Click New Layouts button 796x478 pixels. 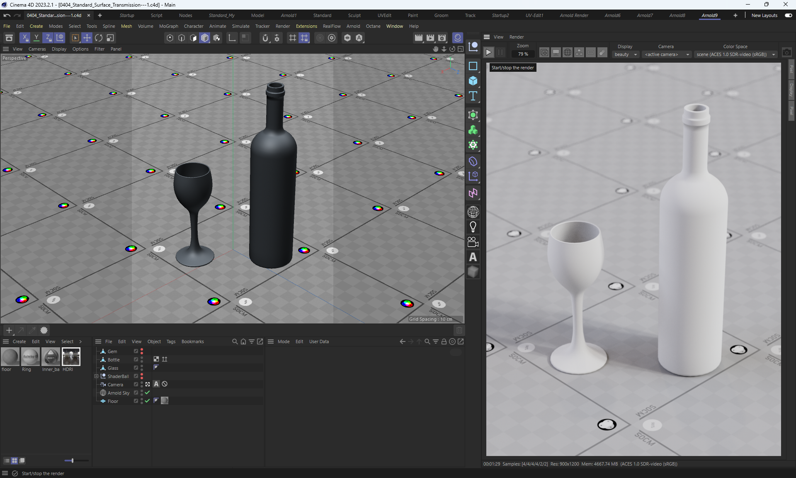(x=764, y=15)
